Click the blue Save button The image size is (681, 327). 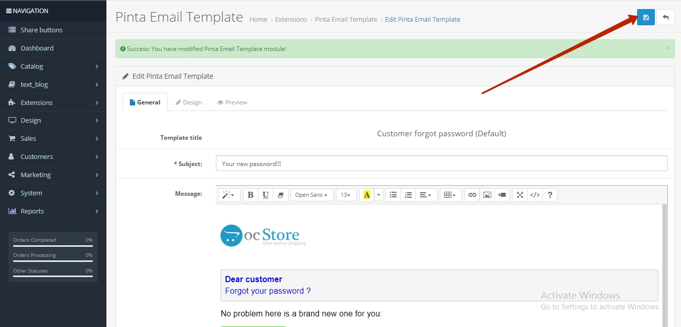(646, 17)
